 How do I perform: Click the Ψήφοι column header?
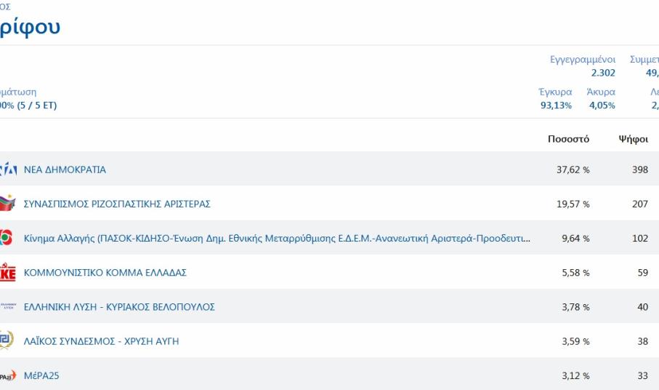(x=633, y=139)
